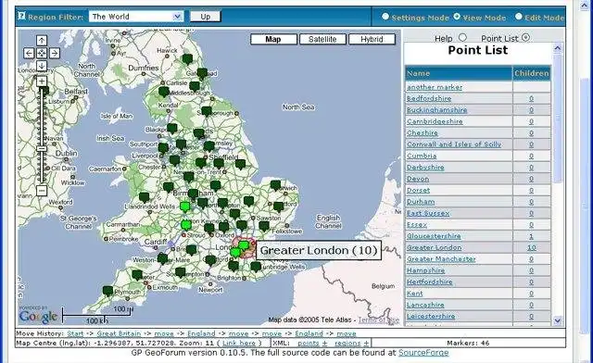Click Great Britain in the move history
Image resolution: width=593 pixels, height=363 pixels.
click(x=119, y=333)
